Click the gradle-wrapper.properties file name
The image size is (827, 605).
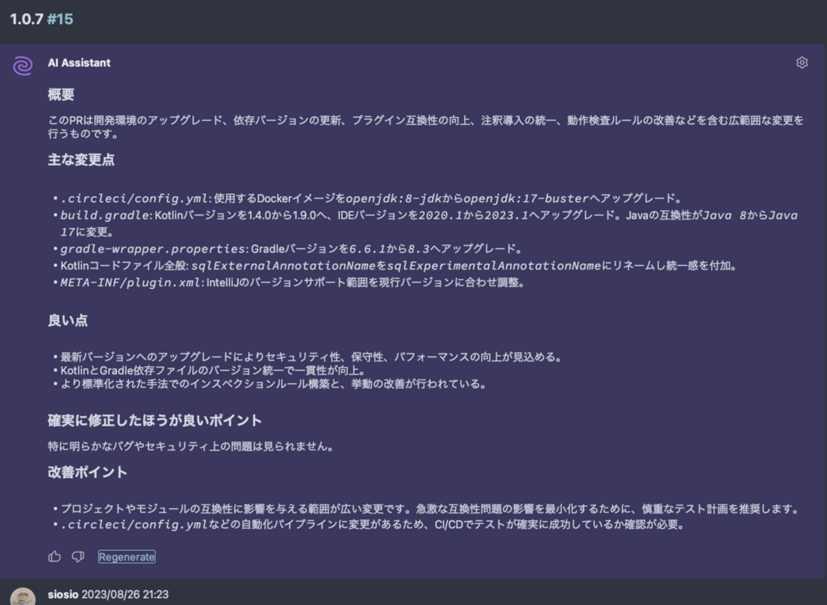coord(153,248)
